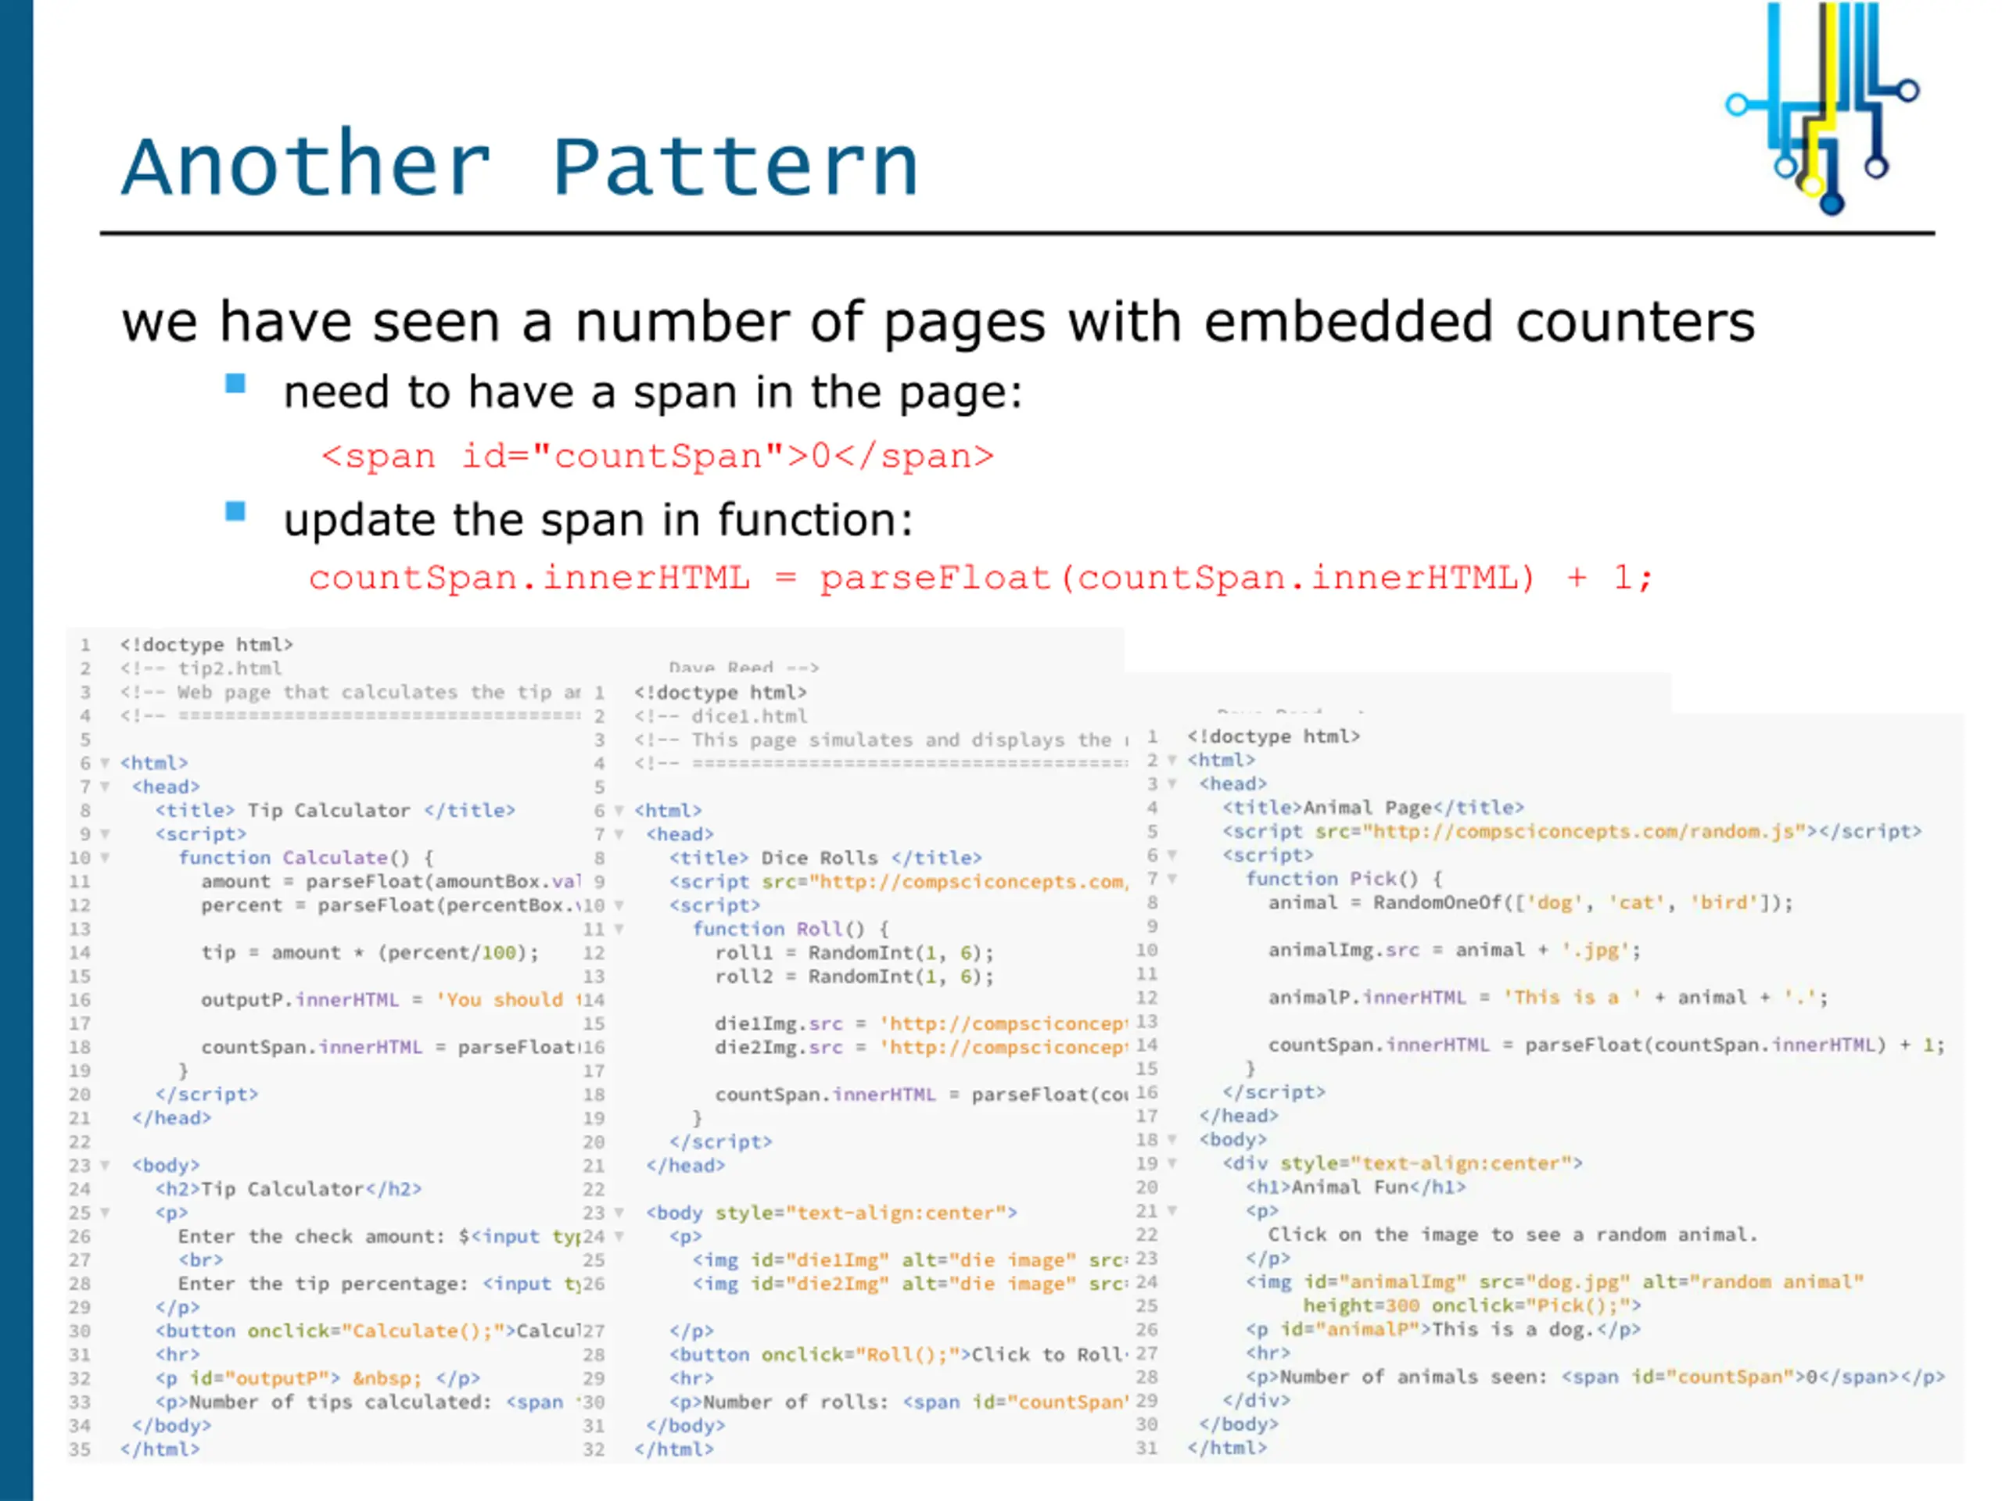This screenshot has height=1501, width=2002.
Task: Click the 'Animal Page' title tag line
Action: point(1372,807)
